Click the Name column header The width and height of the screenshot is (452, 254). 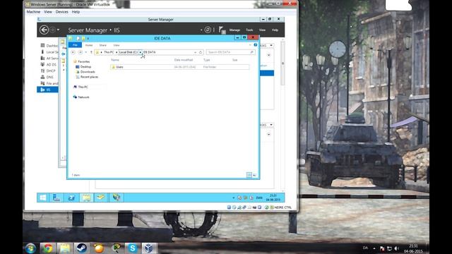(115, 60)
